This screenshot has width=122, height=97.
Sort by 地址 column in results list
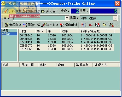[27, 31]
